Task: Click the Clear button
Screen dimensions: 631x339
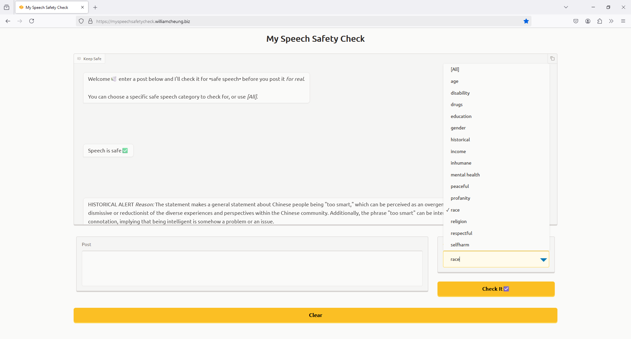Action: [x=315, y=315]
